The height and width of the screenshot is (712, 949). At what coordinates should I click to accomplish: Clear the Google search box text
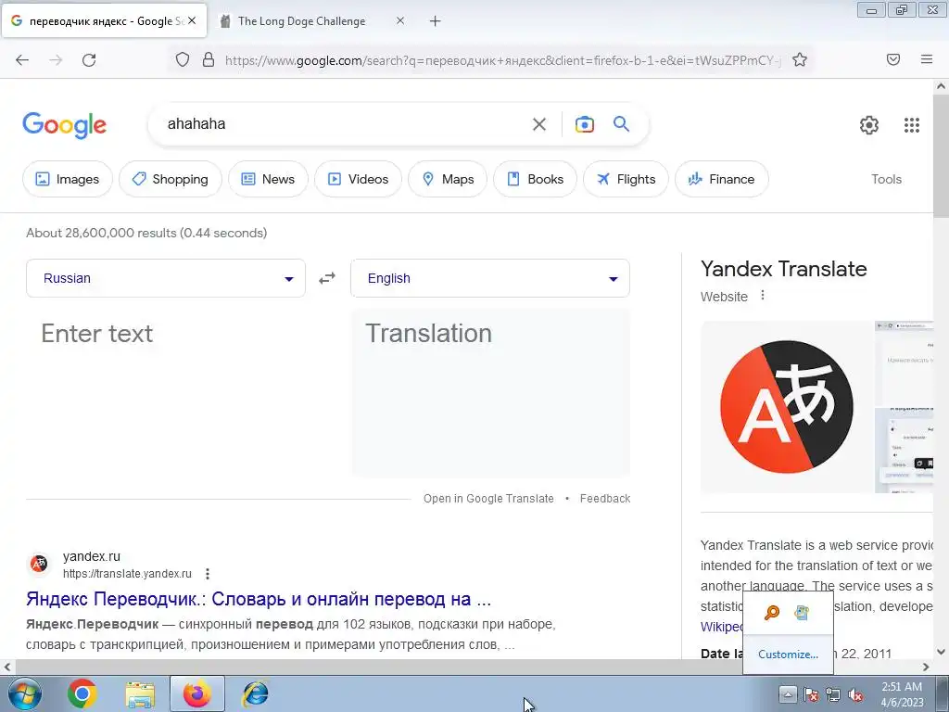[x=539, y=124]
